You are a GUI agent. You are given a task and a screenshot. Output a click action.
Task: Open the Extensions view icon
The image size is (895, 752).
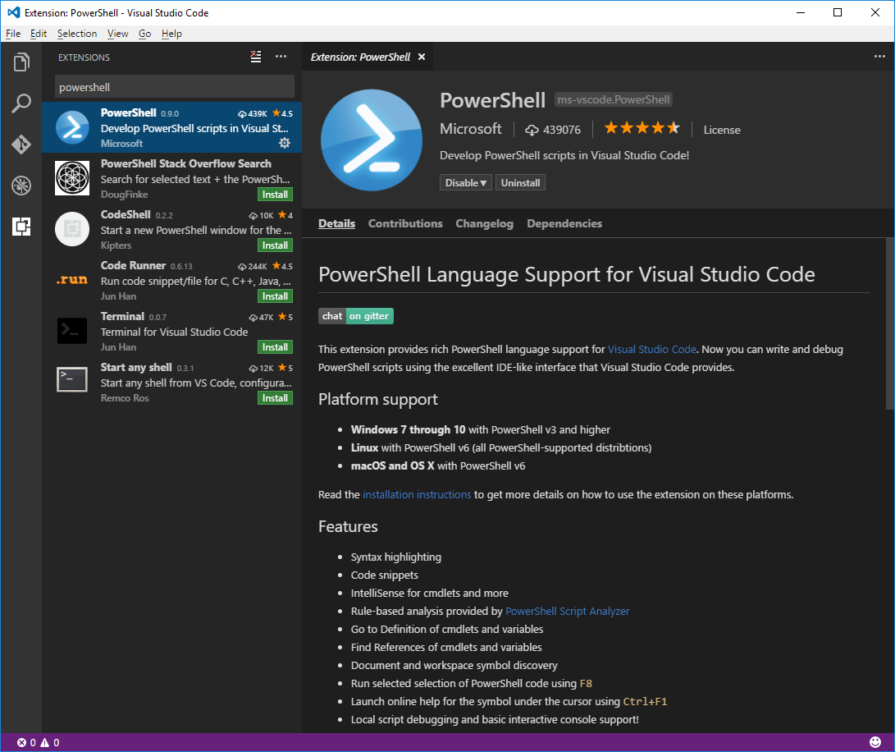pyautogui.click(x=21, y=227)
